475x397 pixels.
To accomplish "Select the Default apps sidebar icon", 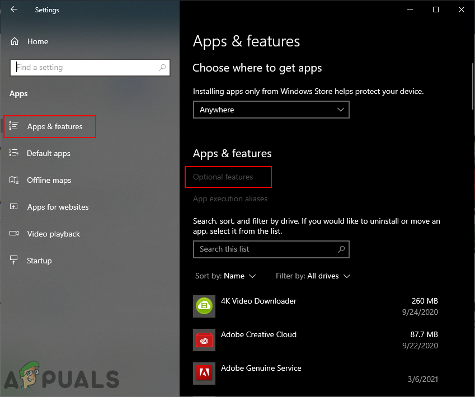I will 14,153.
